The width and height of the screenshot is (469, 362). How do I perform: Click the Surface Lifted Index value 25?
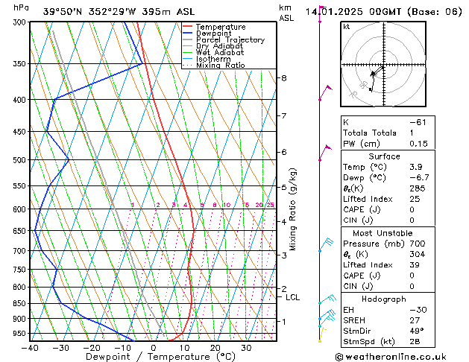[415, 199]
